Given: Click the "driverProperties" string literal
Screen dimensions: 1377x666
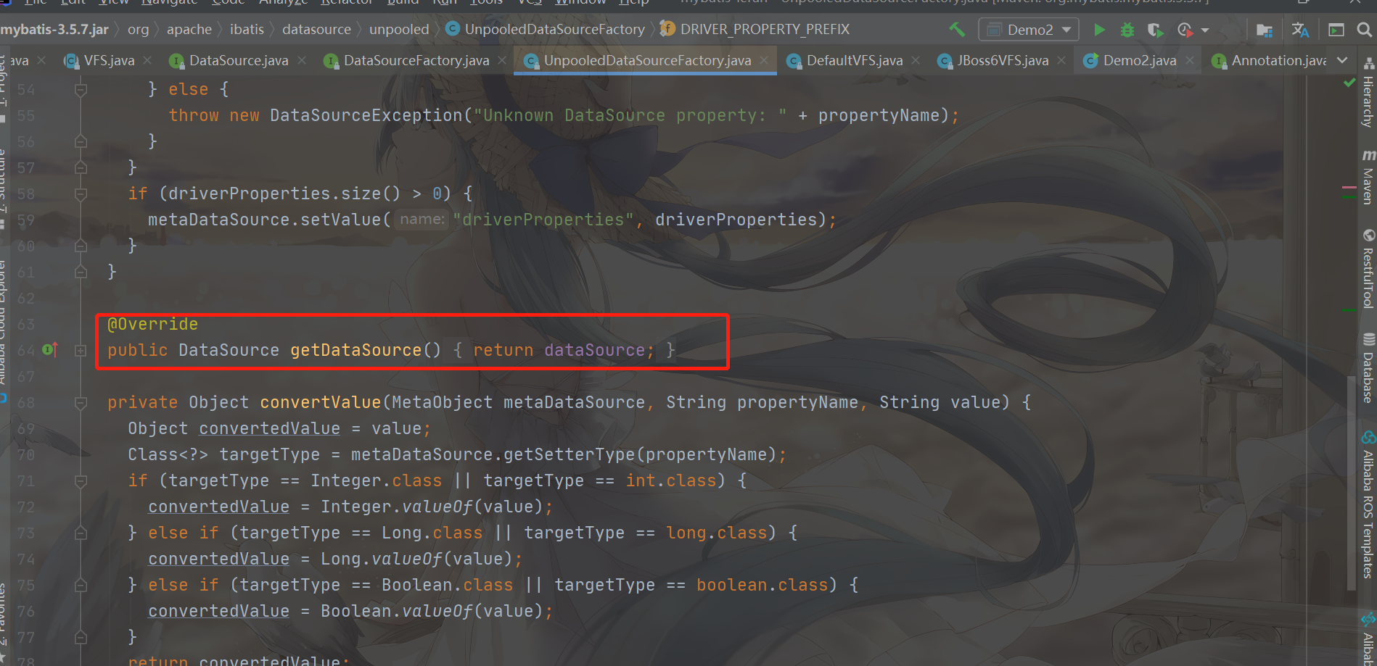Looking at the screenshot, I should tap(543, 220).
